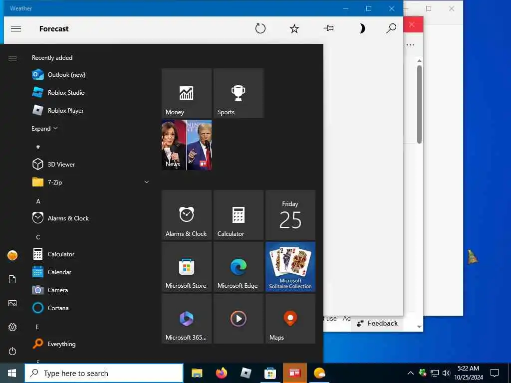Open the clock showing 5:22 AM

pos(469,373)
